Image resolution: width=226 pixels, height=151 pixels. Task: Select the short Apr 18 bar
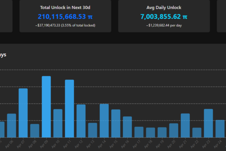click(x=151, y=133)
